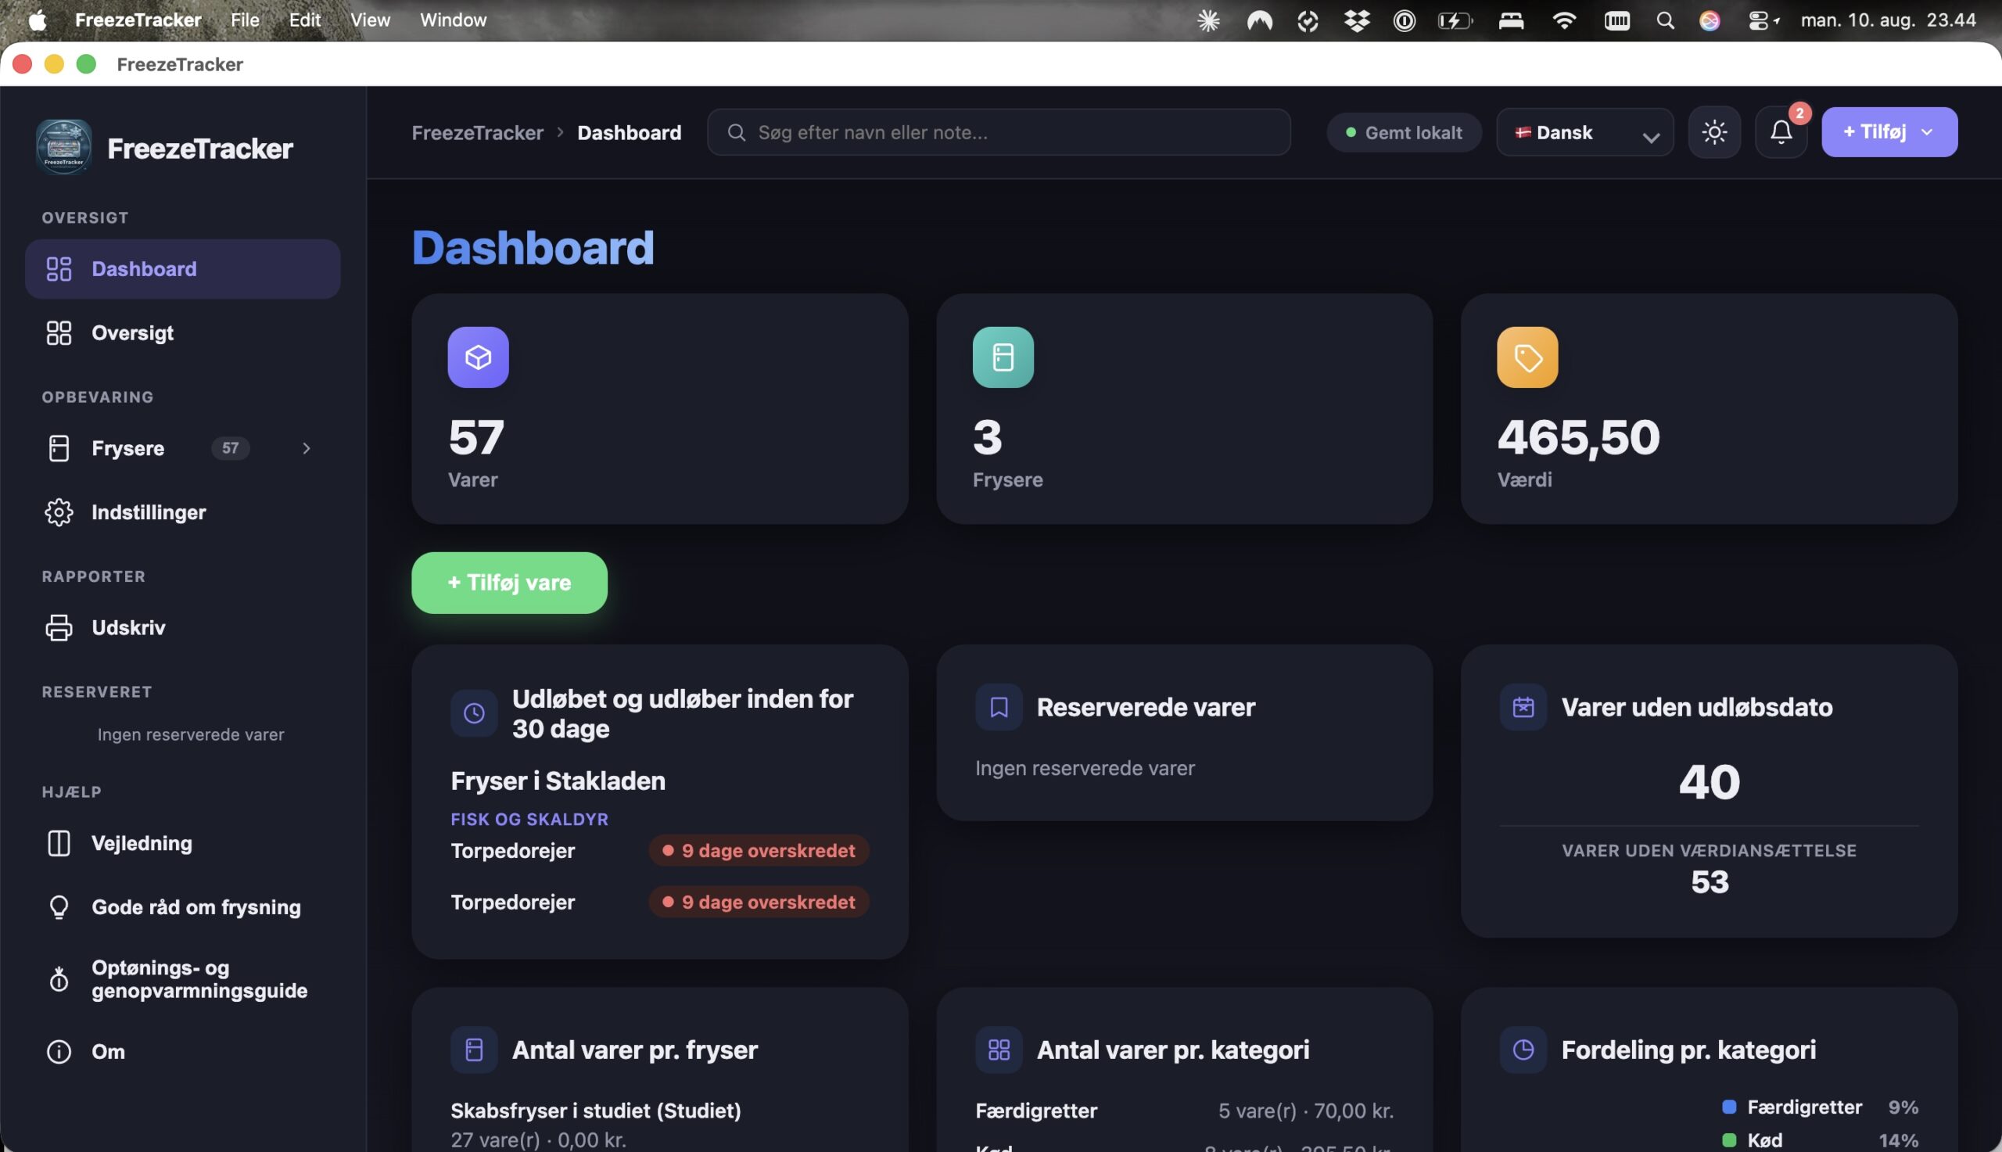
Task: Click the 465,50 Værdi stat value
Action: (1579, 437)
